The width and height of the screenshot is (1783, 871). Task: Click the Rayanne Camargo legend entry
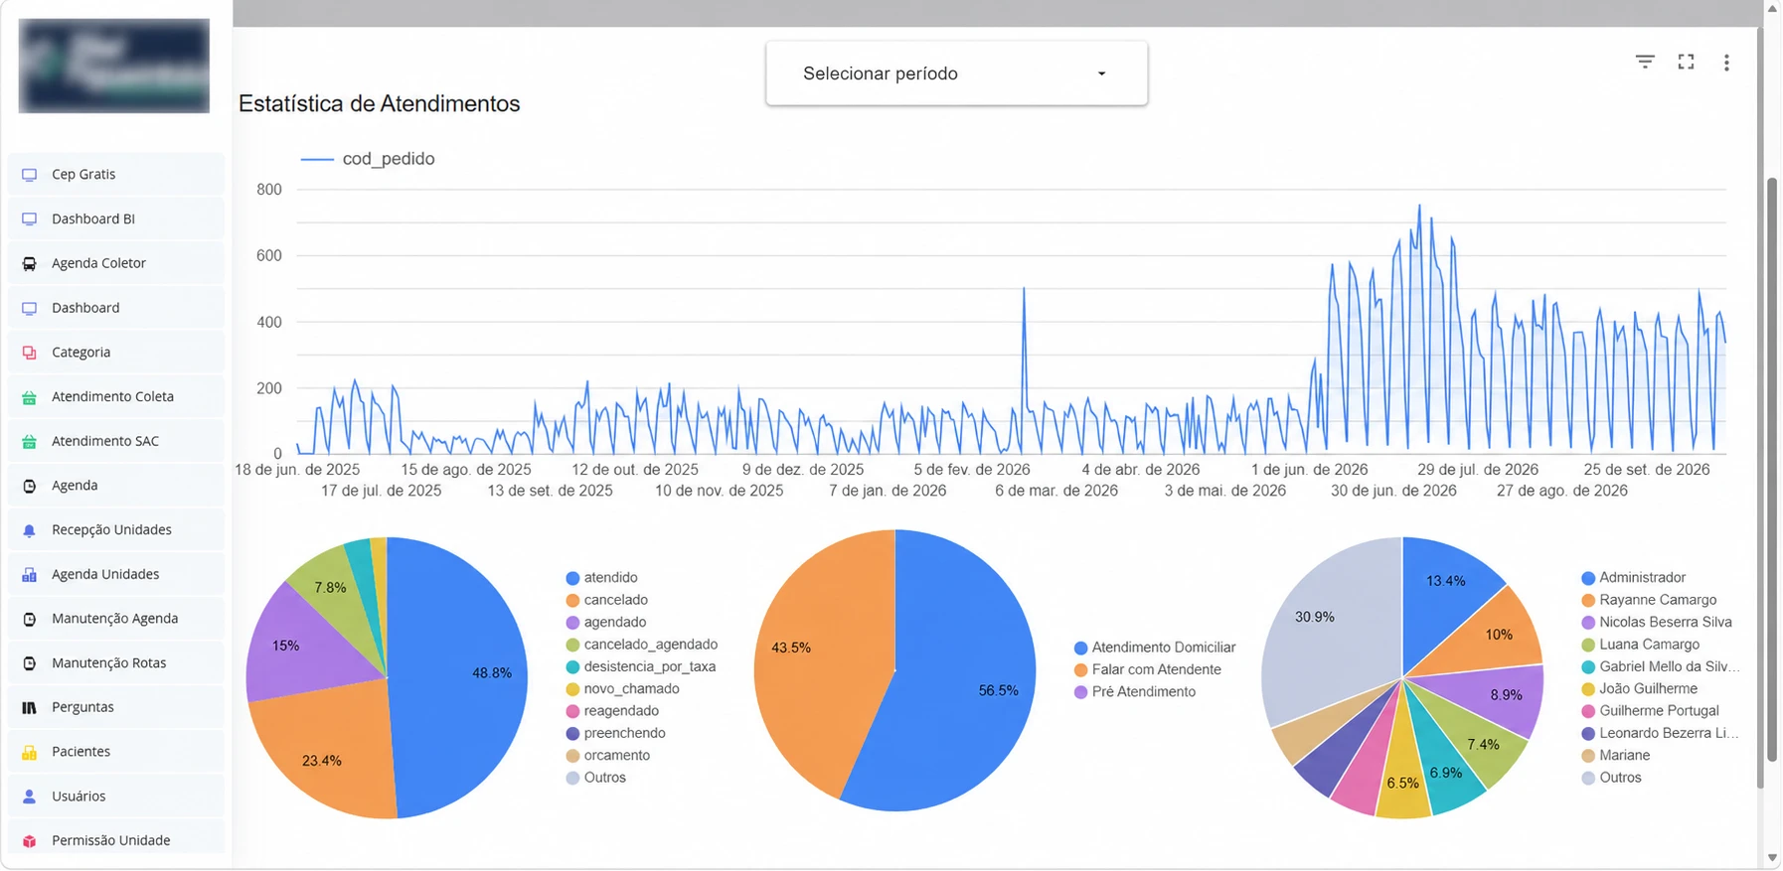coord(1649,601)
